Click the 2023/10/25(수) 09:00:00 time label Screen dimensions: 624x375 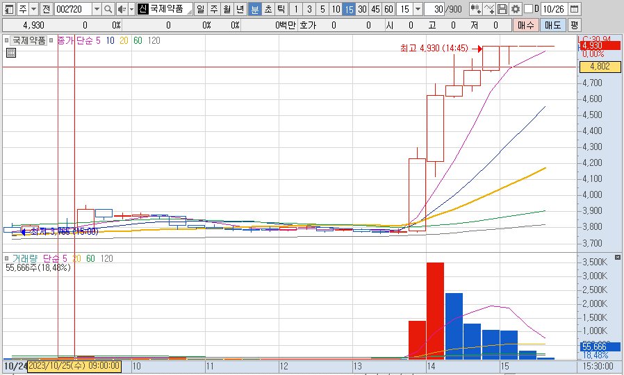[x=74, y=365]
